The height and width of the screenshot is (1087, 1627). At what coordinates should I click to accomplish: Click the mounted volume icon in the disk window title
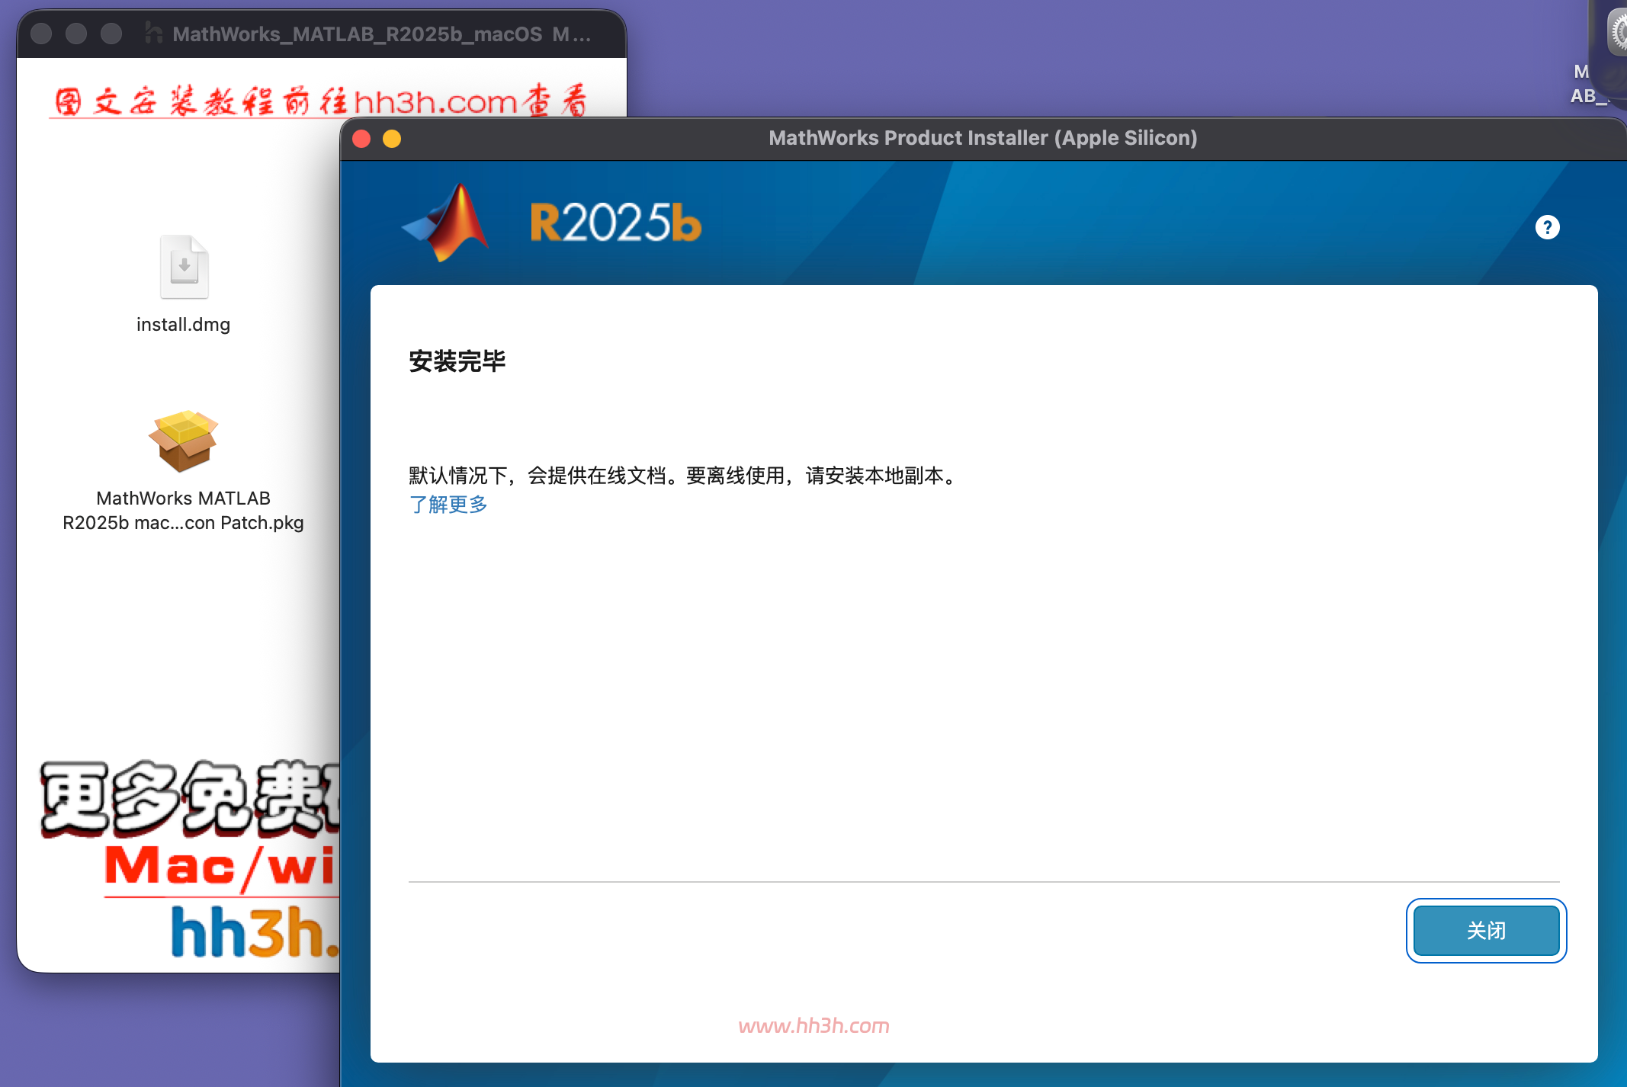coord(153,34)
